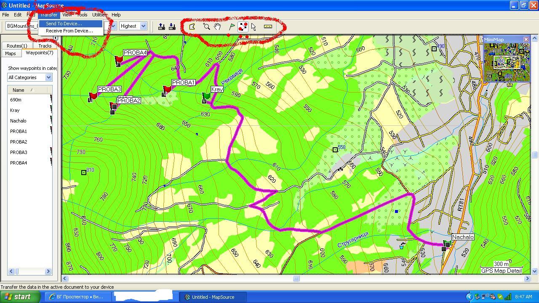The width and height of the screenshot is (539, 303).
Task: Select PROBA3 in waypoint list
Action: point(19,152)
